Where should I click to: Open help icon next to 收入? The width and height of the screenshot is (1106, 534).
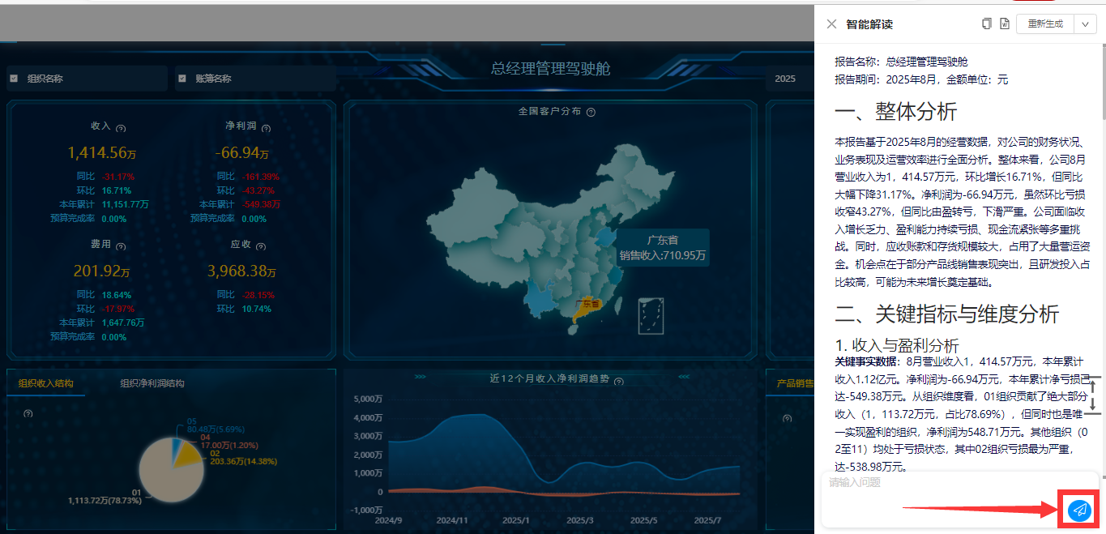pos(121,128)
